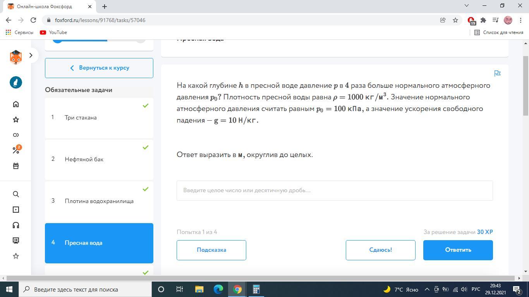Open the Chrome tab search dropdown
This screenshot has width=529, height=297.
pyautogui.click(x=466, y=5)
